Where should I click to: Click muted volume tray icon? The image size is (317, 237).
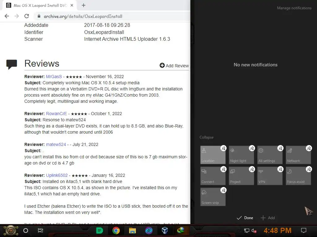(254, 231)
